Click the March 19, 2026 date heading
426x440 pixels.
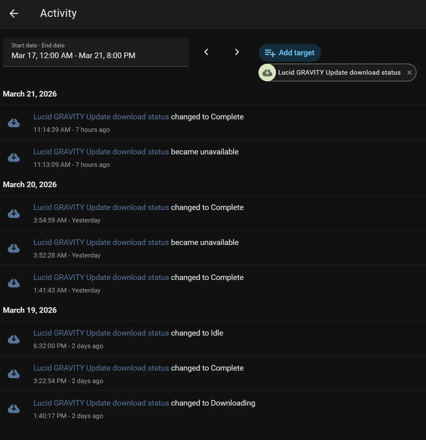(x=30, y=310)
